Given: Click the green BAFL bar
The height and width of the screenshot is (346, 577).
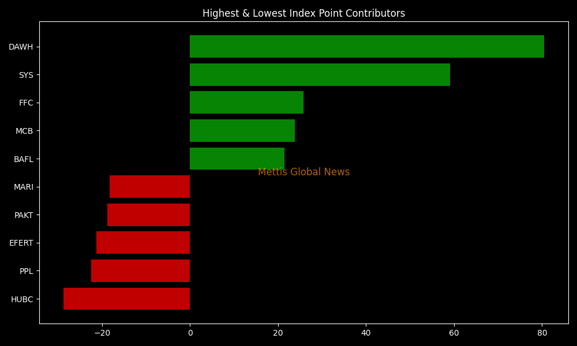Looking at the screenshot, I should click(x=237, y=159).
